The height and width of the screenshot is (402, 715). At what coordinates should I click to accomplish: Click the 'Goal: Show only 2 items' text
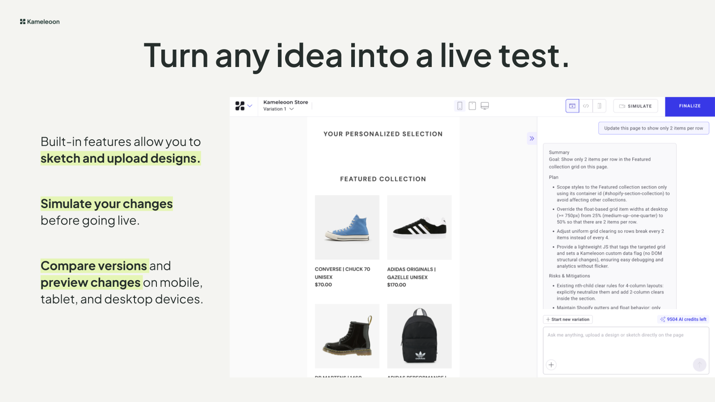(x=600, y=163)
